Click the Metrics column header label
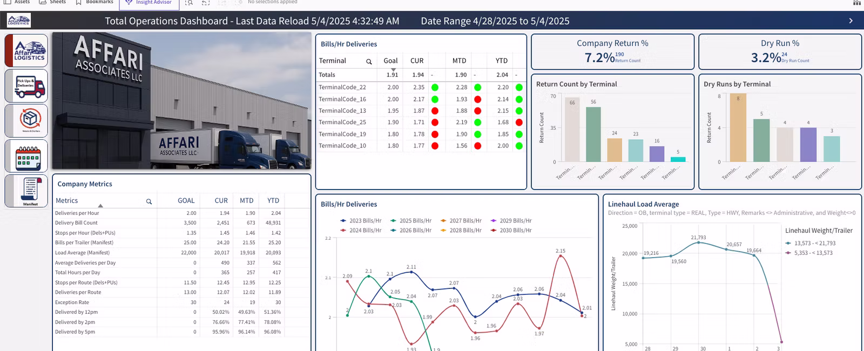Screen dimensions: 864x351 click(x=67, y=200)
